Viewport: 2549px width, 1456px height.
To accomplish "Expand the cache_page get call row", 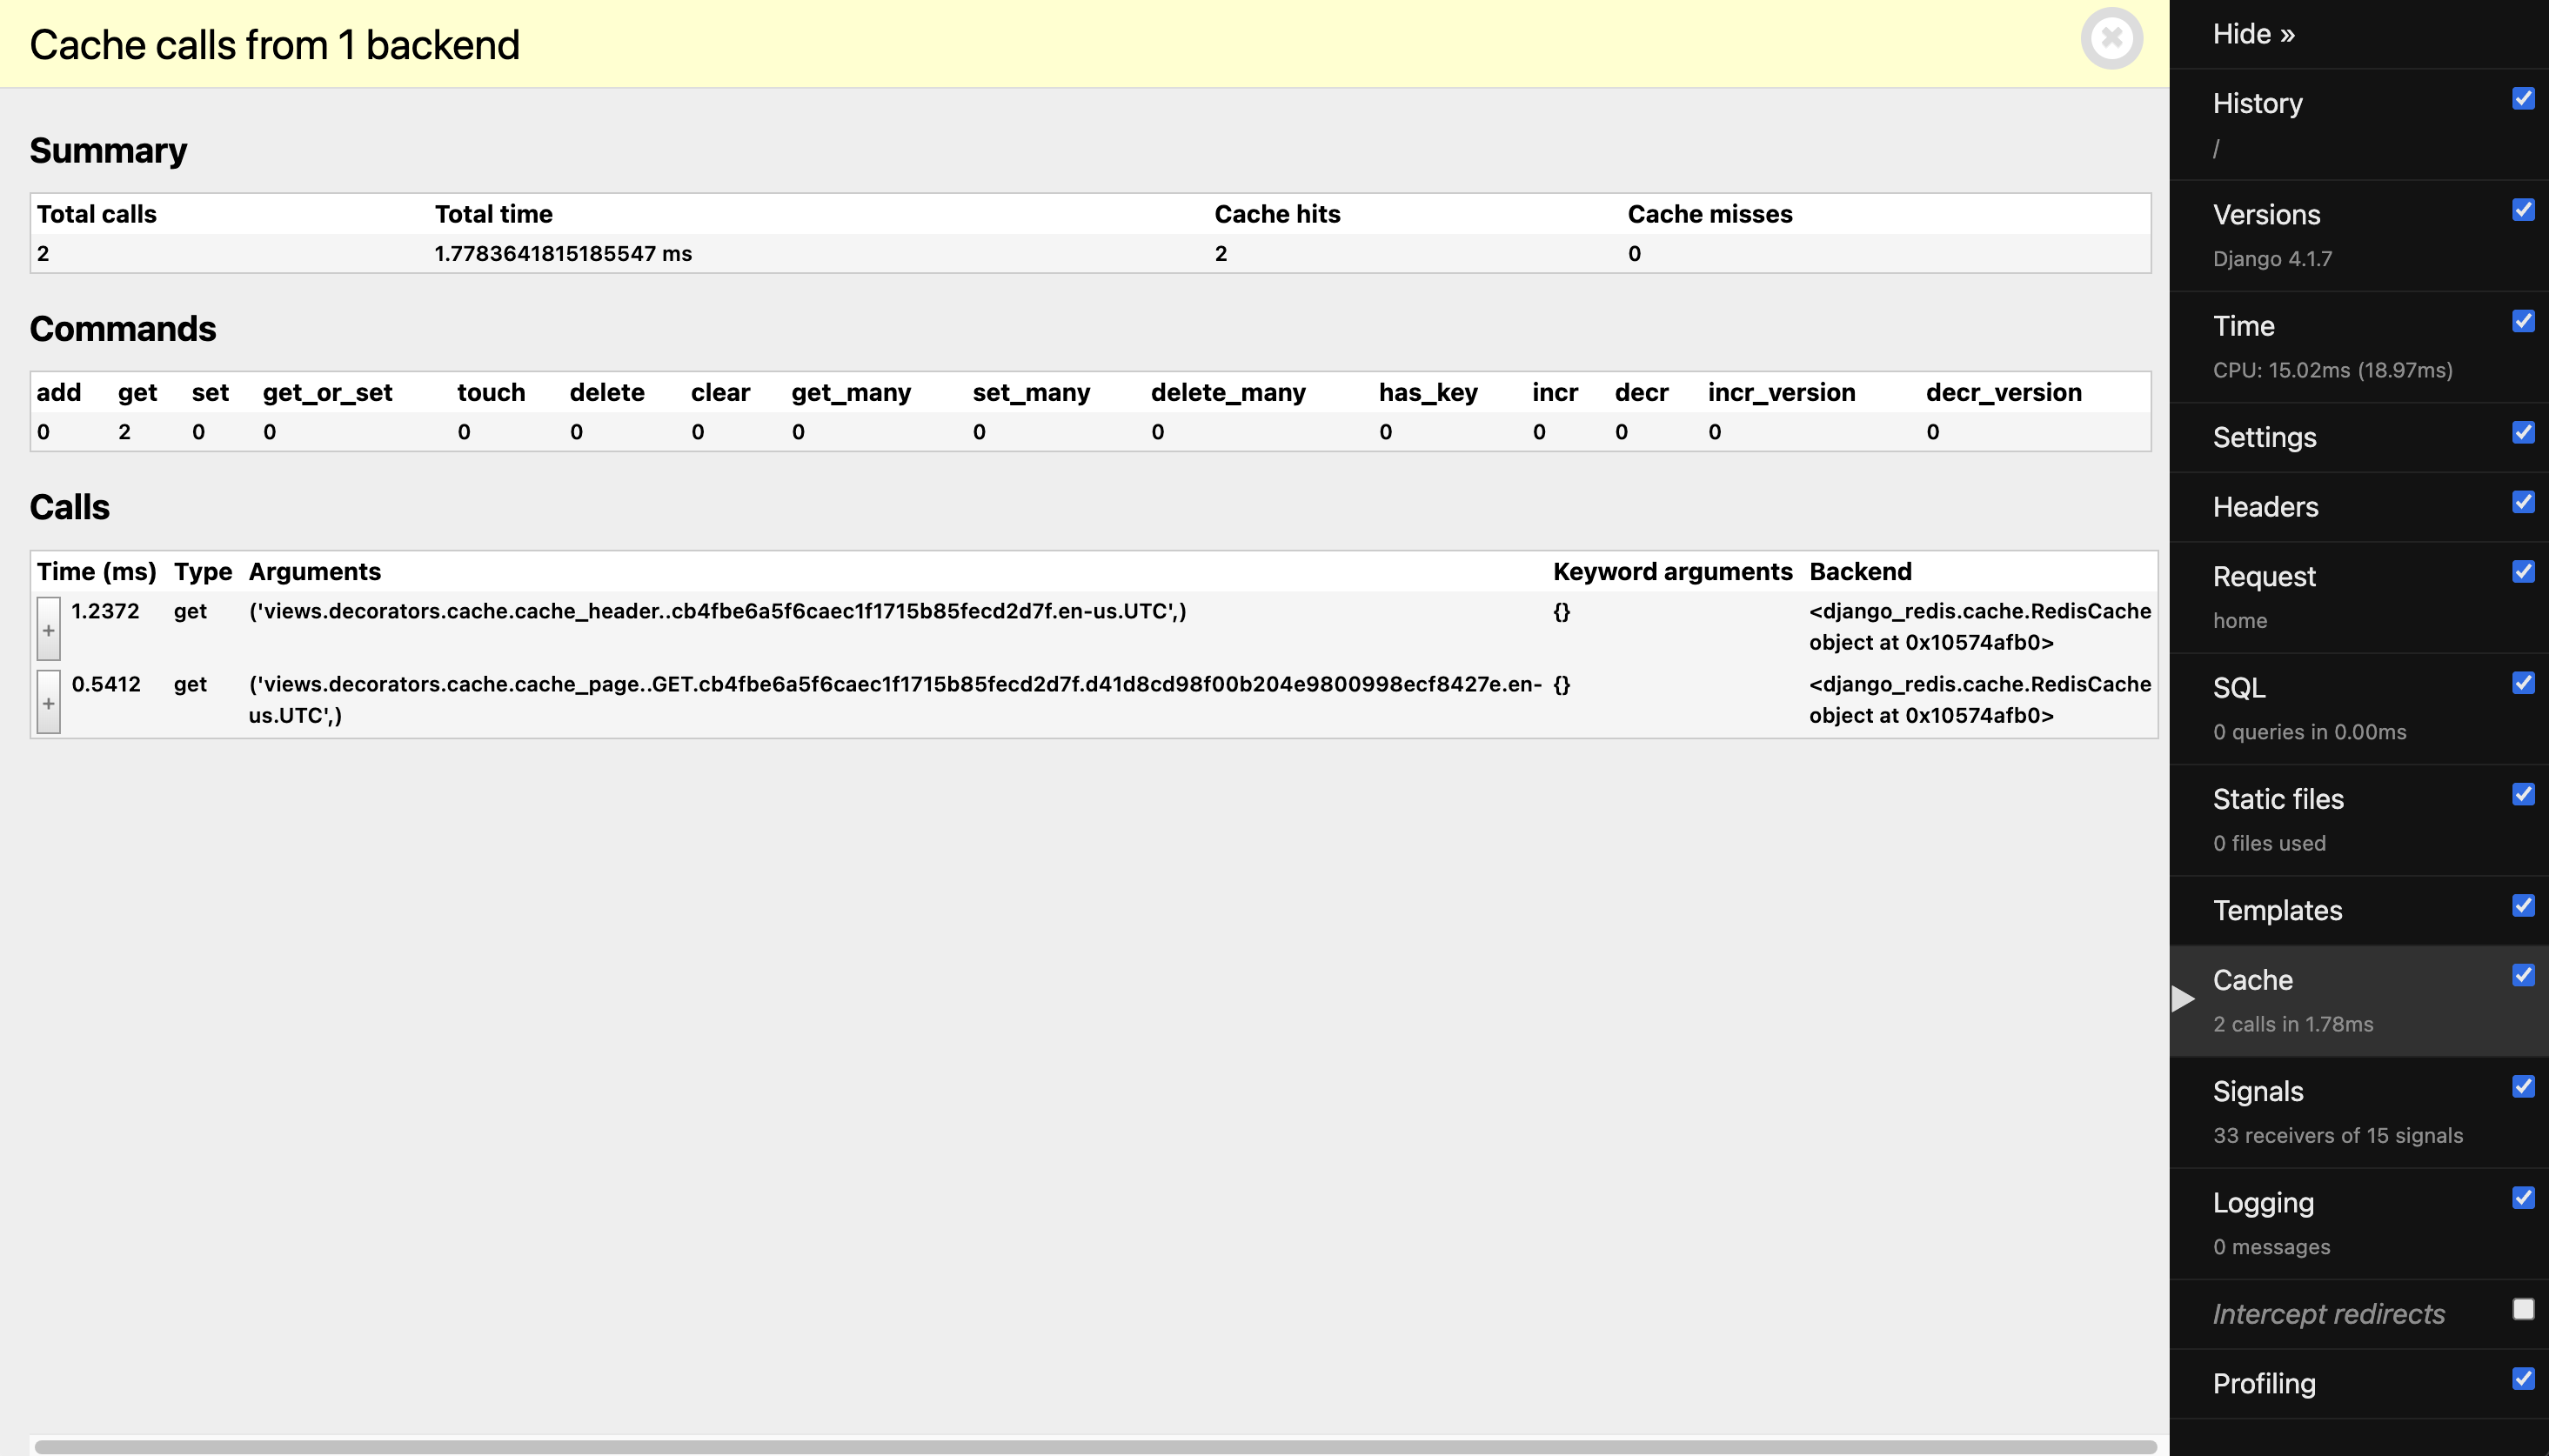I will click(x=48, y=702).
